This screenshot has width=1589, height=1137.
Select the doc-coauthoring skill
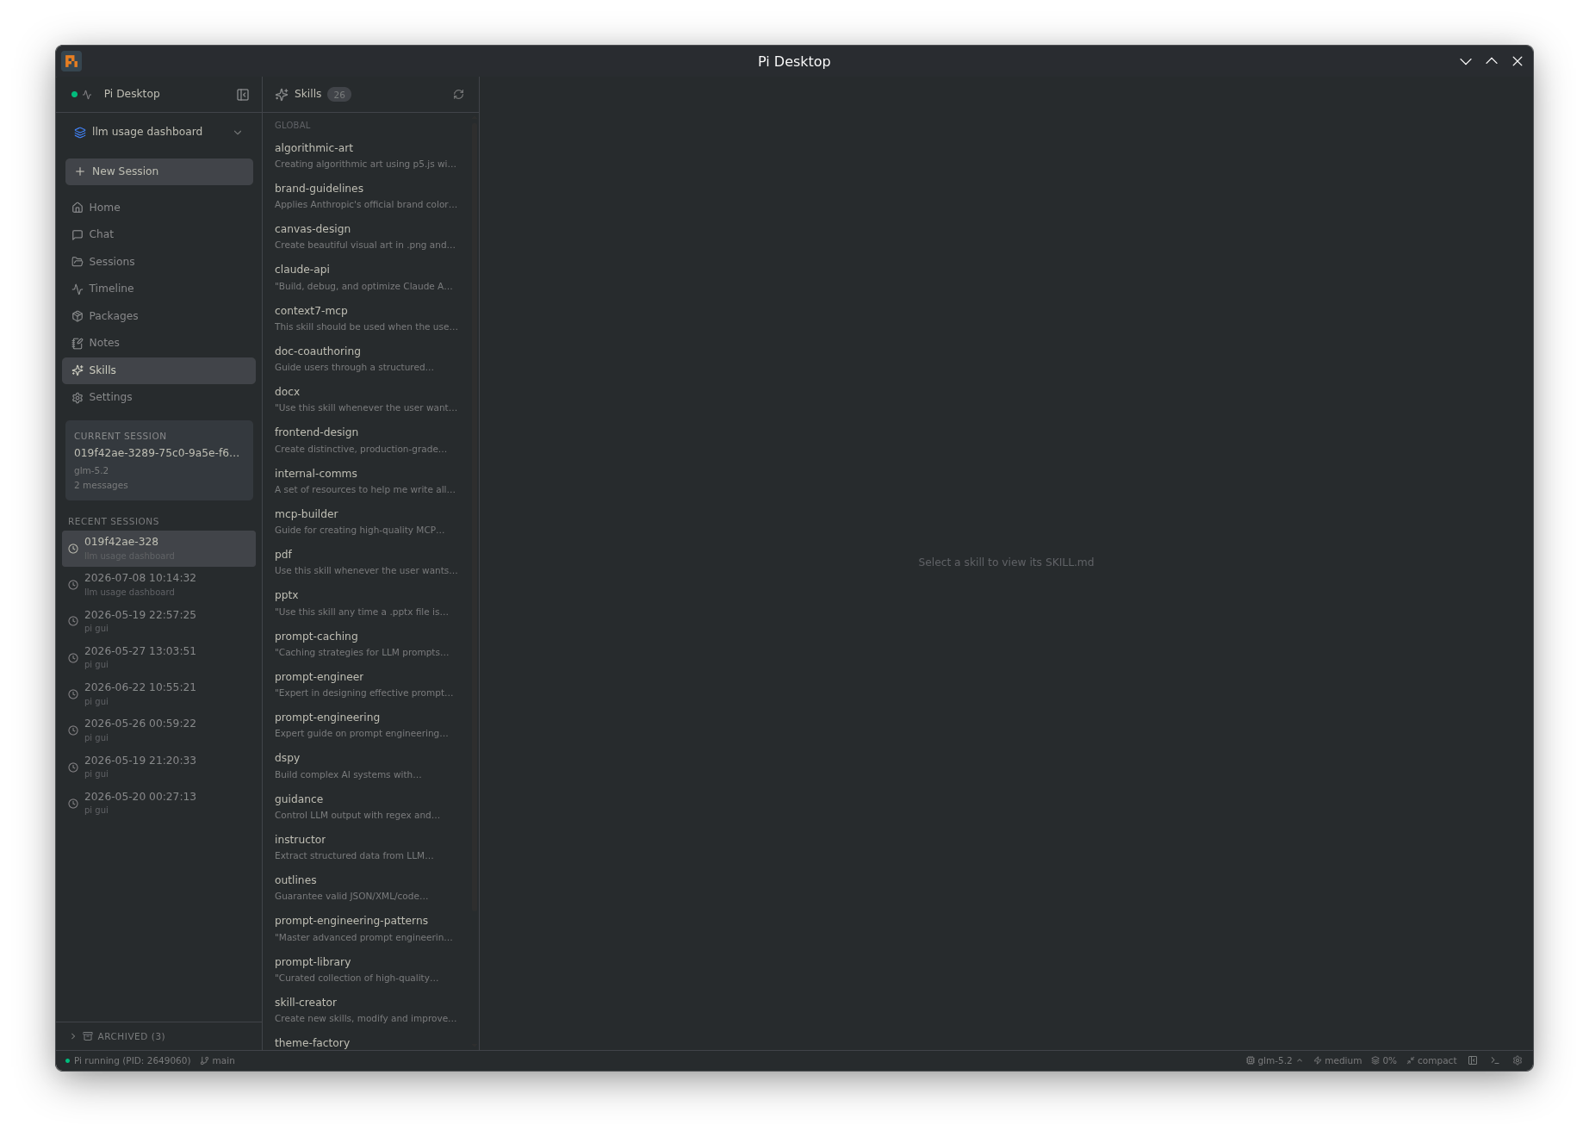tap(368, 359)
